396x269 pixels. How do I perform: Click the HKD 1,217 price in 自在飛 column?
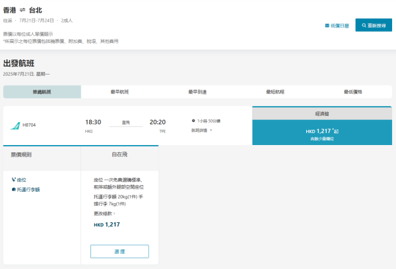point(107,225)
